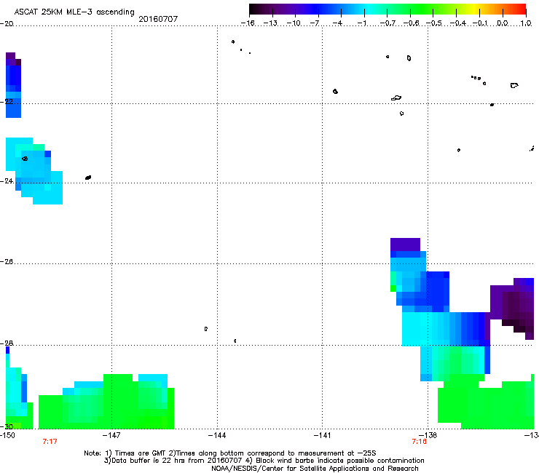Click the date label 20160707

(x=158, y=19)
